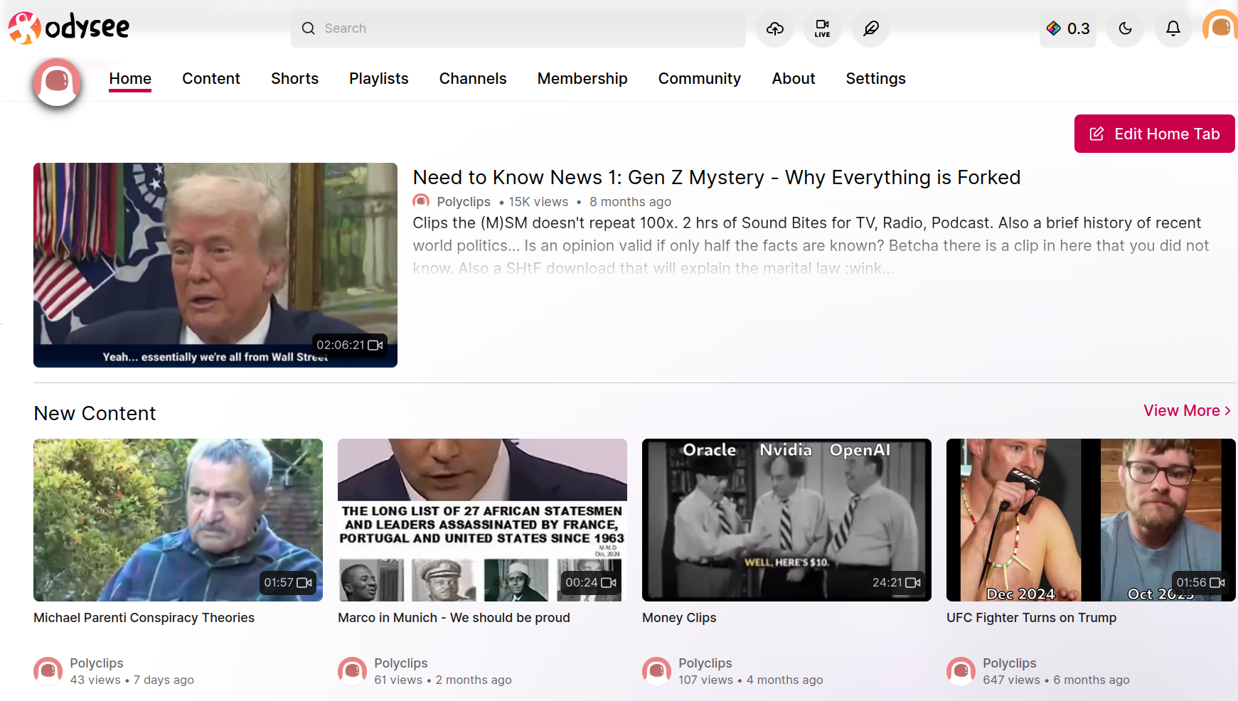Click the Polyclips channel avatar in header
The width and height of the screenshot is (1238, 701).
click(57, 82)
